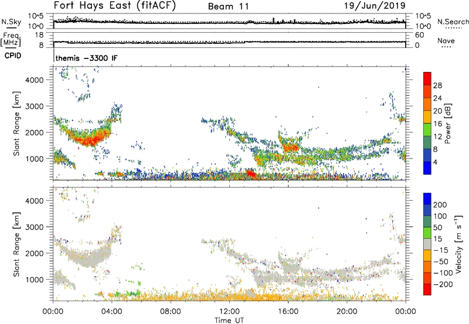
Task: Pick the light green 15–50 velocity swatch
Action: click(x=427, y=233)
